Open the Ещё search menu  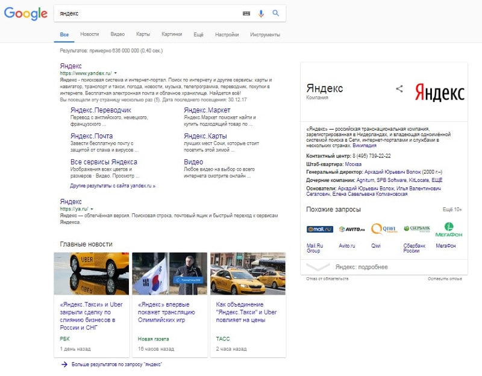pyautogui.click(x=198, y=34)
